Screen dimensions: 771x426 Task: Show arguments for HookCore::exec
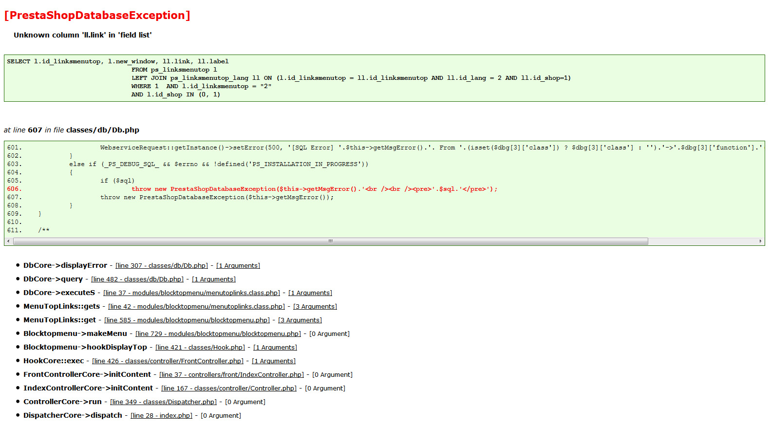[274, 361]
